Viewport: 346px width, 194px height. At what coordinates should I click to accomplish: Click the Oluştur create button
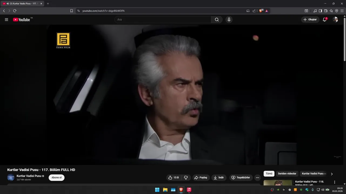310,20
